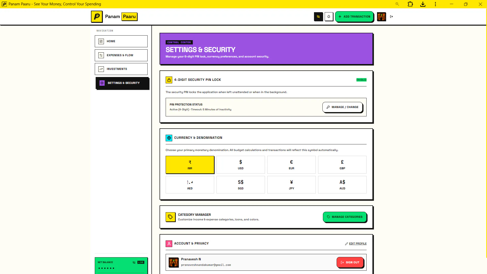Click Edit Profile link
Viewport: 487px width, 274px height.
coord(356,243)
